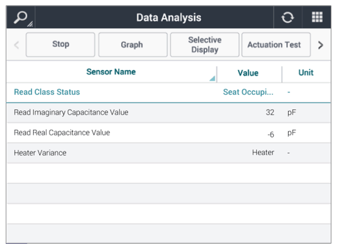The width and height of the screenshot is (337, 249).
Task: Choose Selective Display
Action: pyautogui.click(x=205, y=44)
